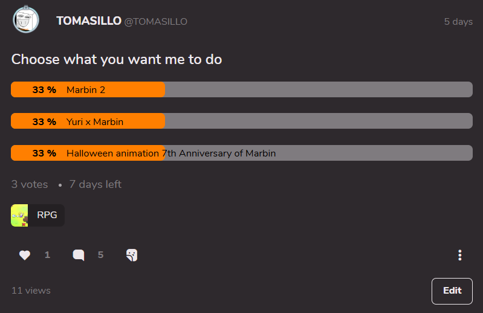Click the RPG community tag label

47,215
